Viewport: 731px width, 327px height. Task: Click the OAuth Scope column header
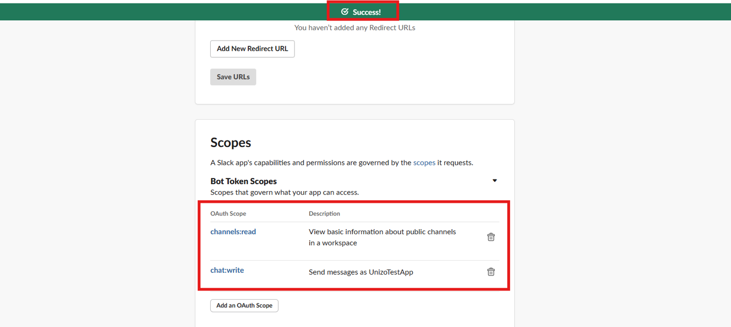click(228, 213)
